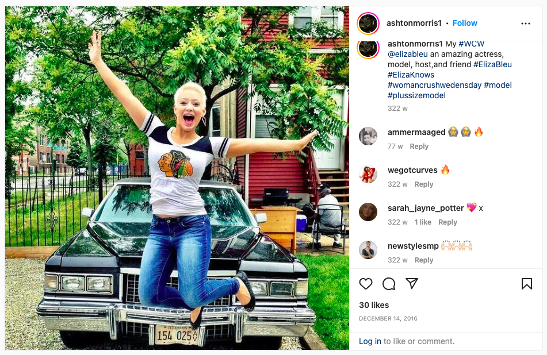
Task: View newstylesmp's profile avatar
Action: (368, 250)
